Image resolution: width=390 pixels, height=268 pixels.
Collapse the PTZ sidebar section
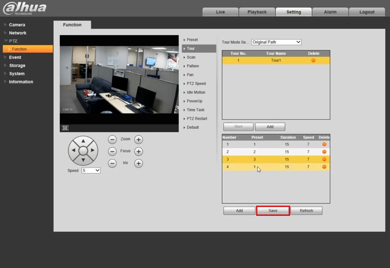click(13, 41)
